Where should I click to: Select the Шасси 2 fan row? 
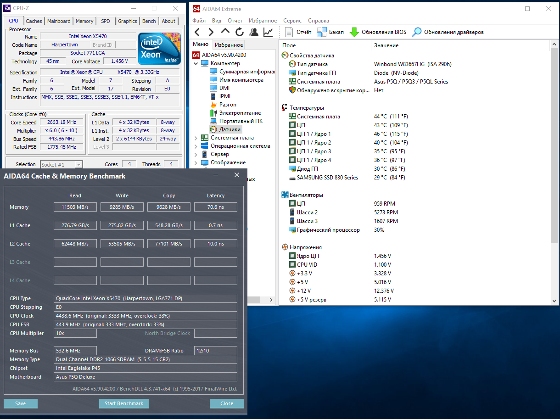click(415, 212)
